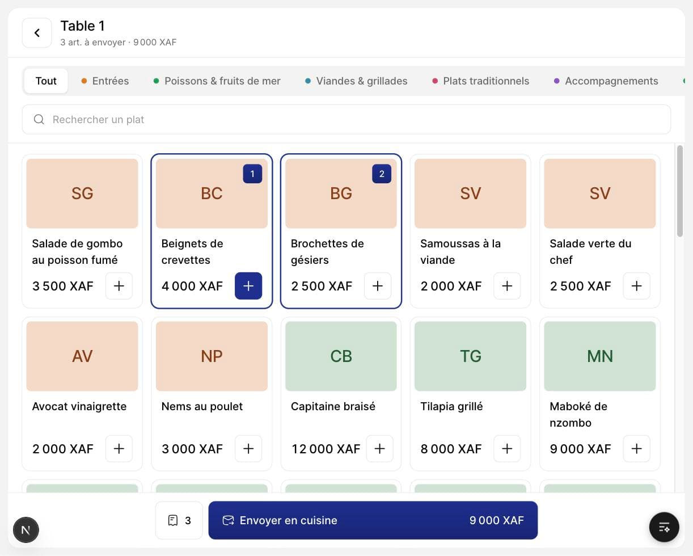
Task: Focus the Rechercher un plat field
Action: (346, 119)
